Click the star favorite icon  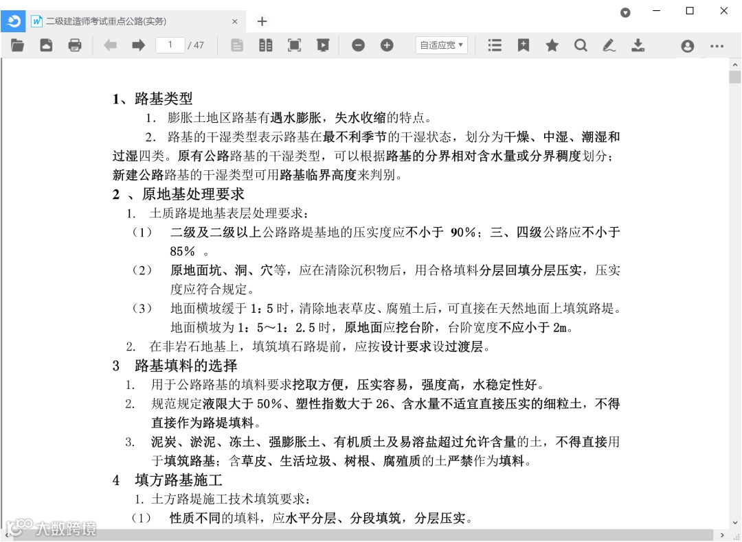point(552,45)
